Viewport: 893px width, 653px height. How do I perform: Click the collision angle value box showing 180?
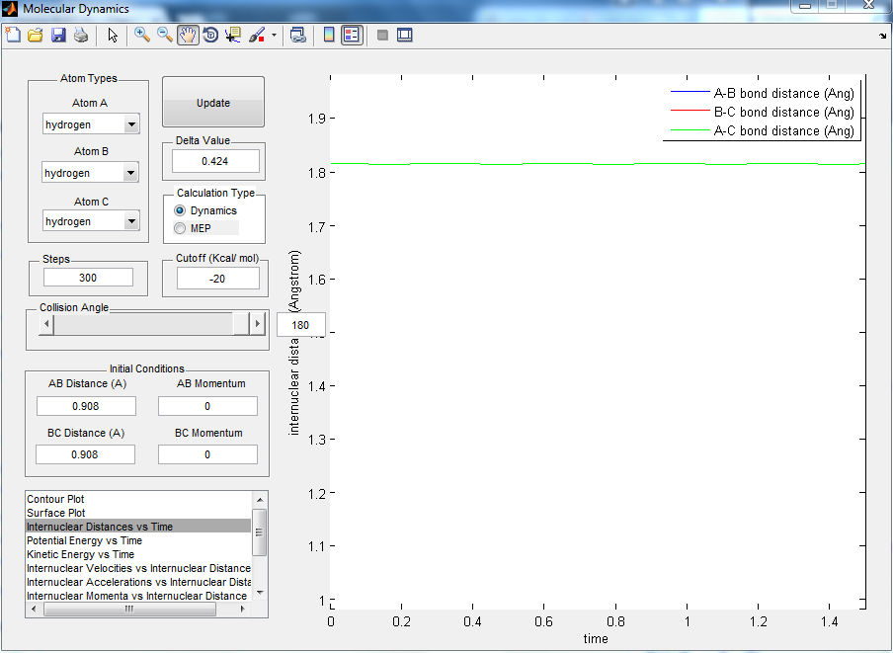pos(300,324)
